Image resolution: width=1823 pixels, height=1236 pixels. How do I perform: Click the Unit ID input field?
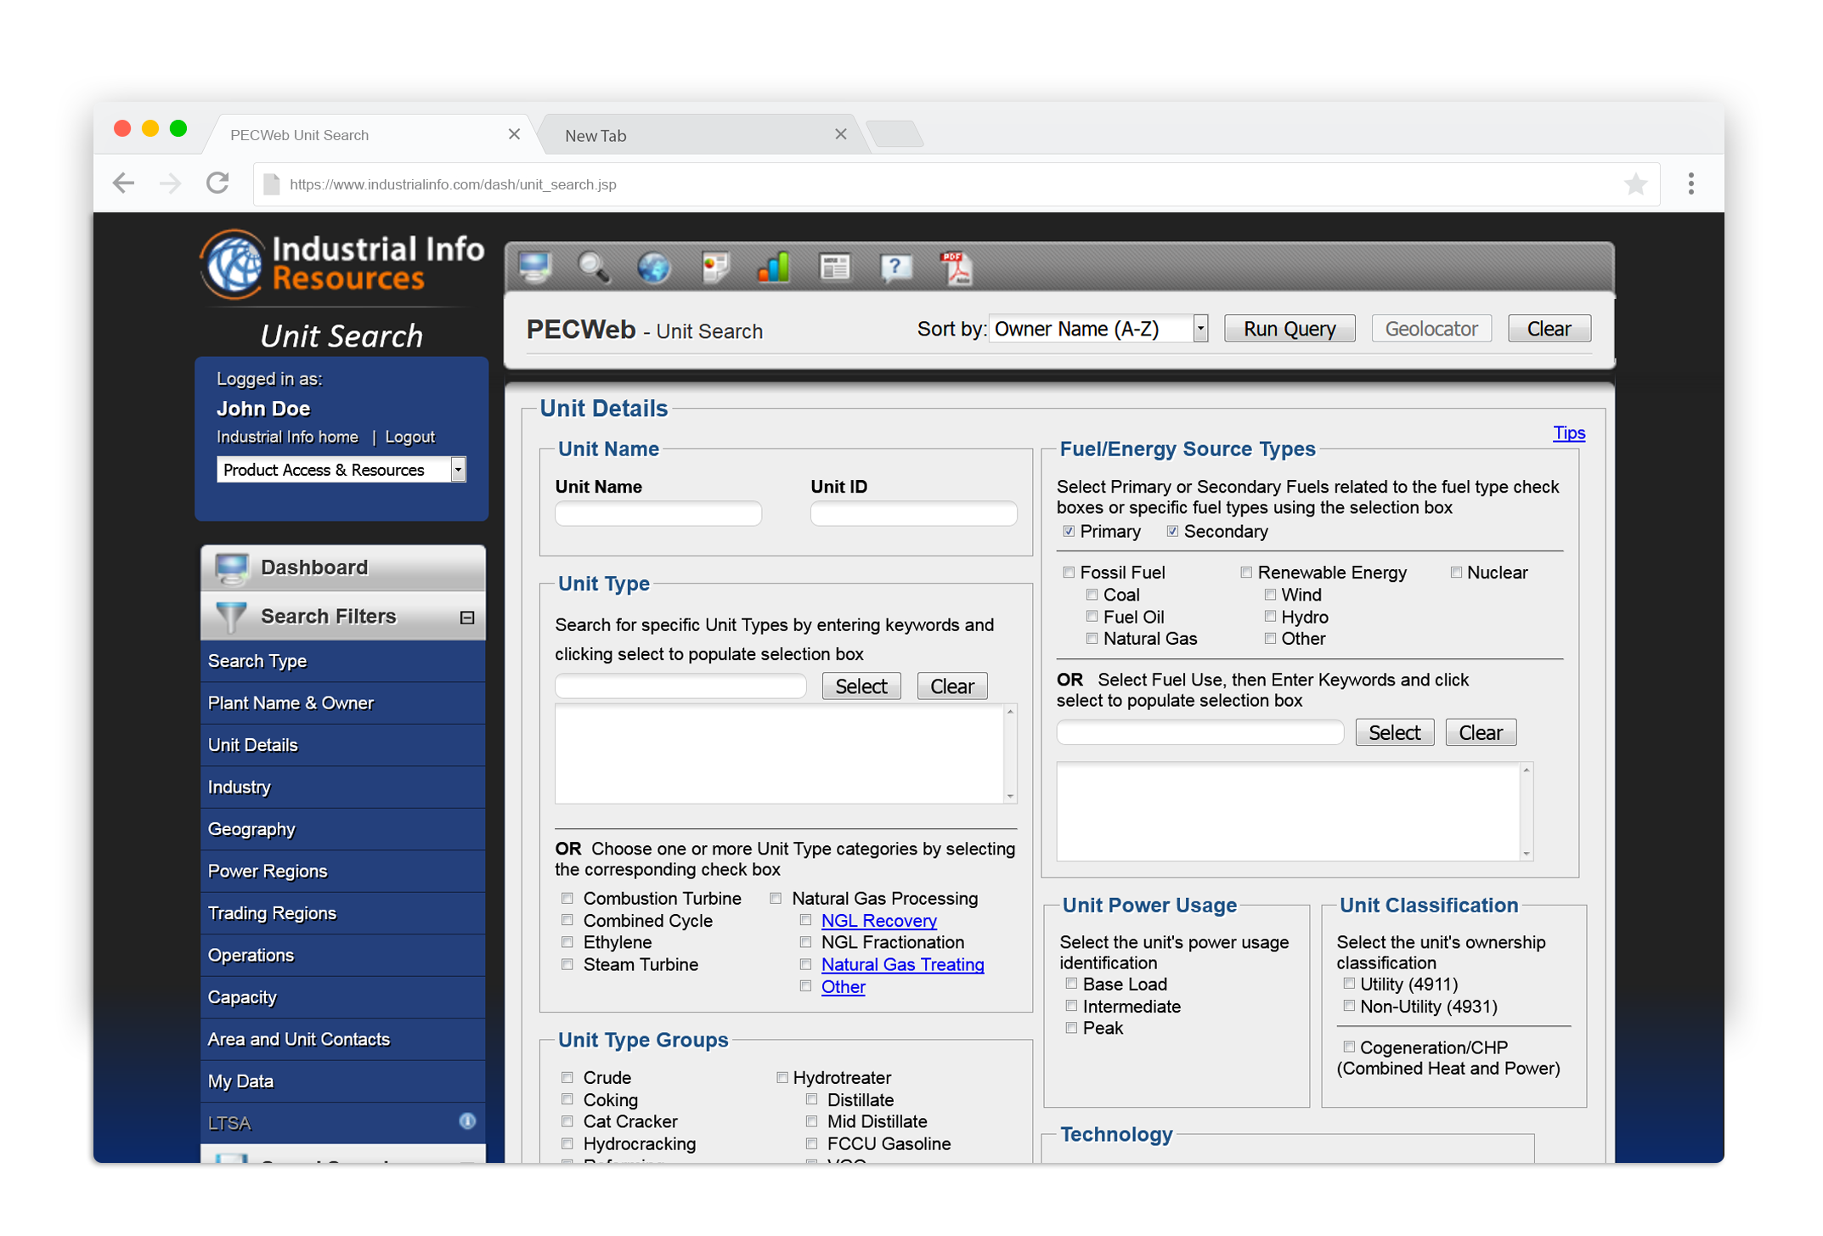[x=914, y=513]
